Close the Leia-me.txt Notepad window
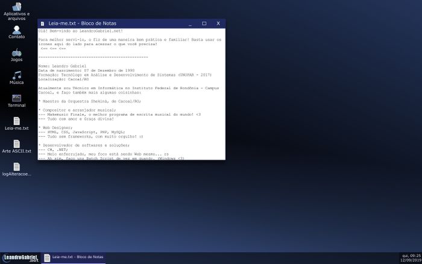Viewport: 422px width, 264px height. pyautogui.click(x=218, y=24)
